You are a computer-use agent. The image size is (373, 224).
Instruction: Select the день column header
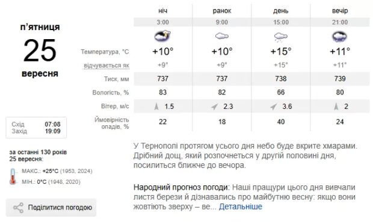point(281,11)
